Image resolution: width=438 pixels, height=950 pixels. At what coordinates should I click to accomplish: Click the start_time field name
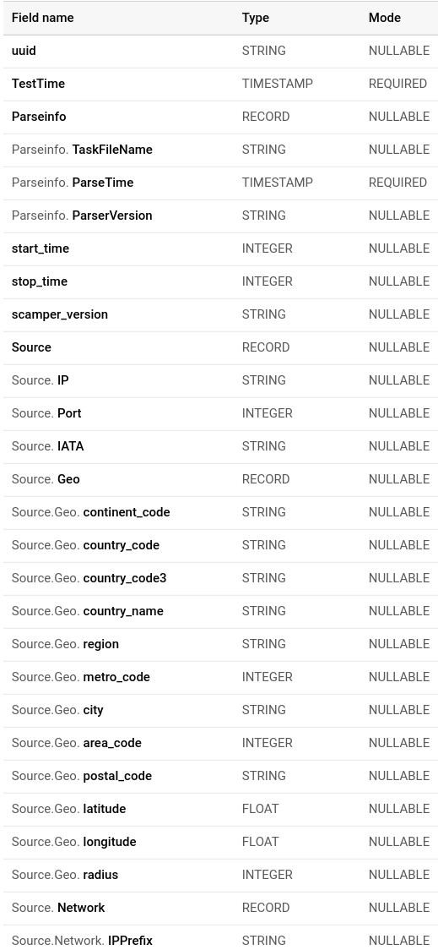coord(40,248)
